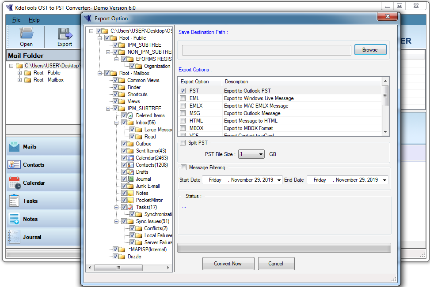
Task: Open the Help menu
Action: pyautogui.click(x=34, y=20)
